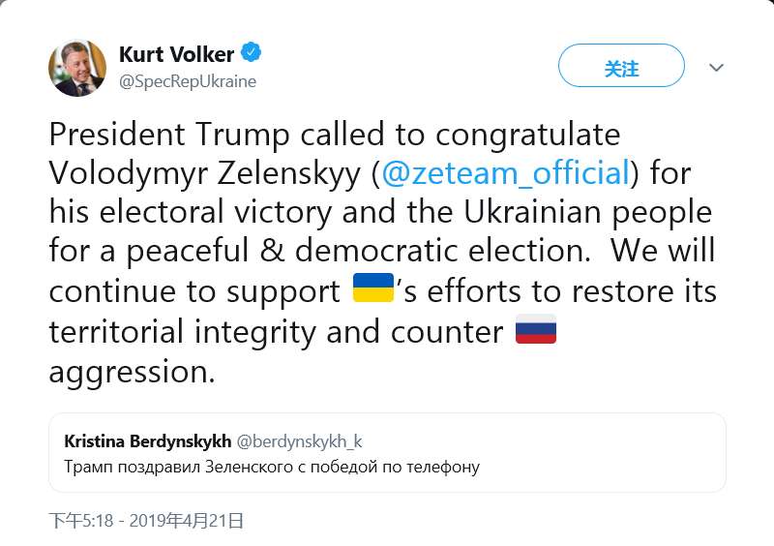Open Kristina Berdynskykh's name in quoted tweet
Screen dimensions: 774x546
(x=148, y=441)
